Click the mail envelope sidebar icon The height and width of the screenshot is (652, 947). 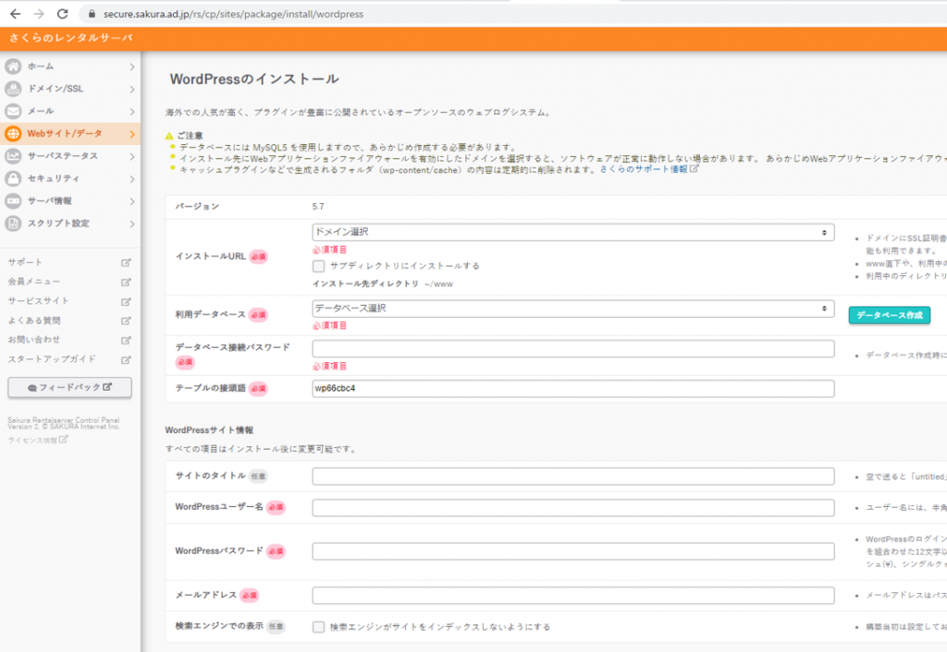tap(13, 111)
